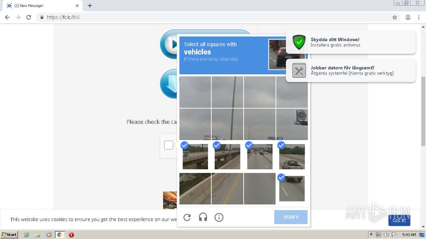Open the action center flag icon
Image resolution: width=426 pixels, height=239 pixels.
point(394,235)
